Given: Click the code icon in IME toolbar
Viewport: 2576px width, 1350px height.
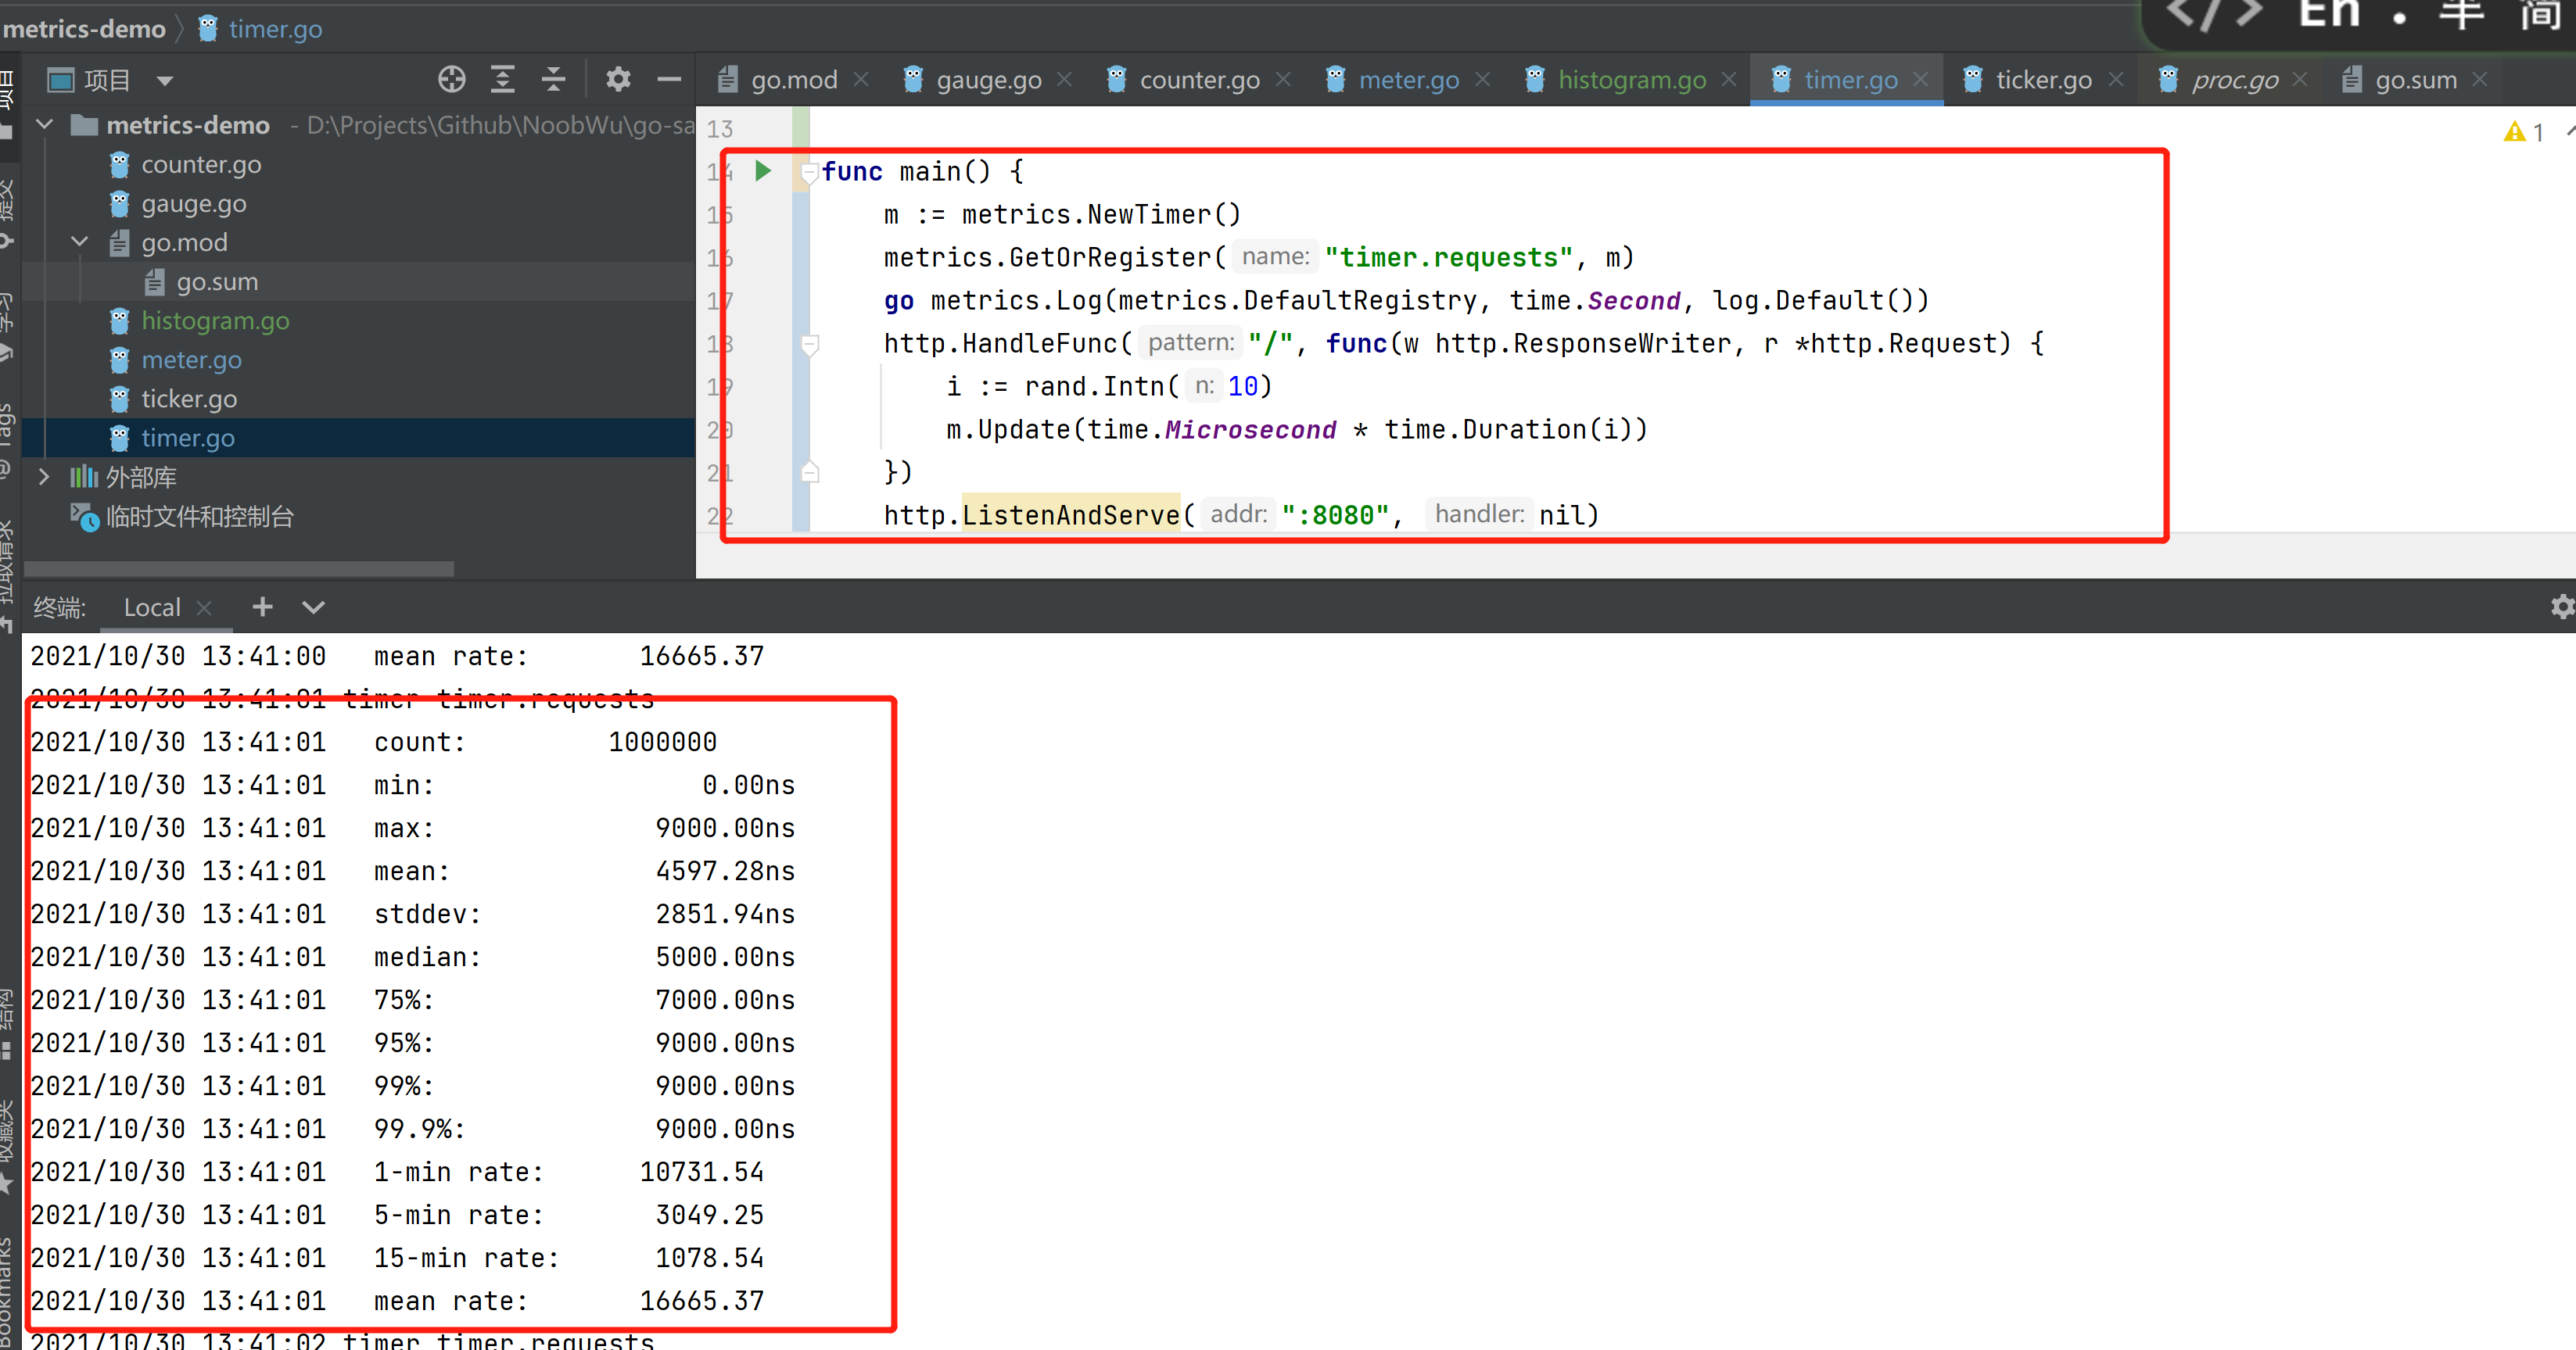Looking at the screenshot, I should 2214,14.
